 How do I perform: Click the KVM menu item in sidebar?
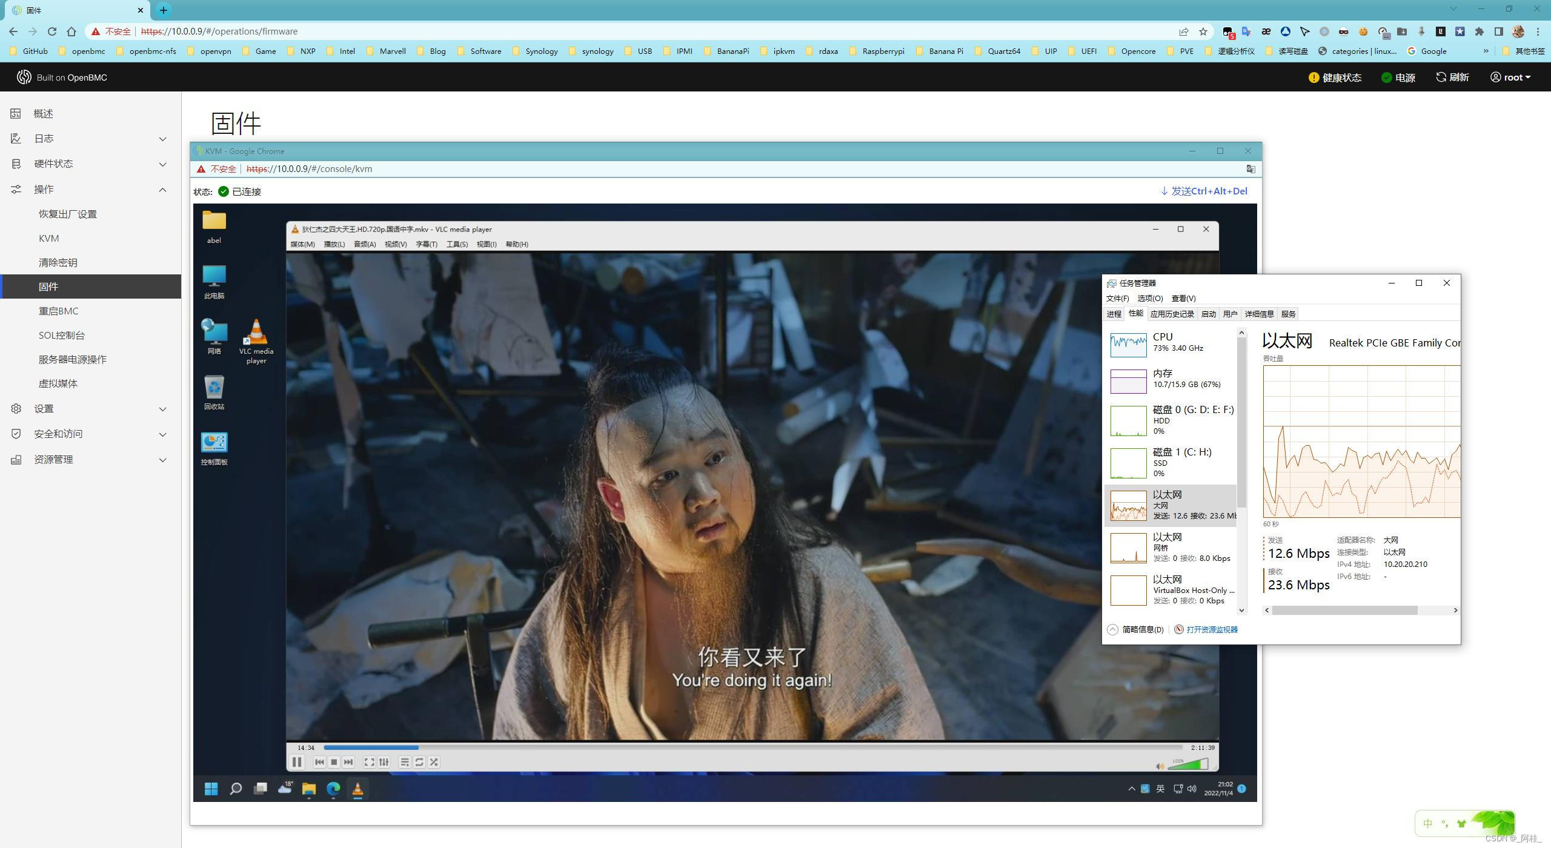pos(49,237)
